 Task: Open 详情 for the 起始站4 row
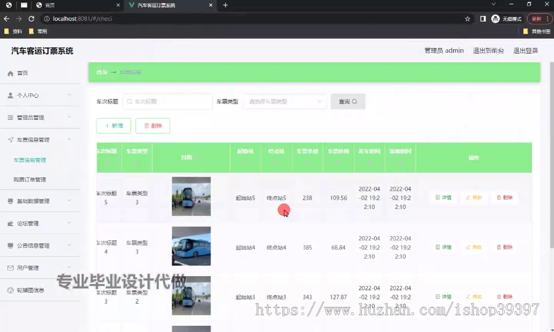(443, 247)
